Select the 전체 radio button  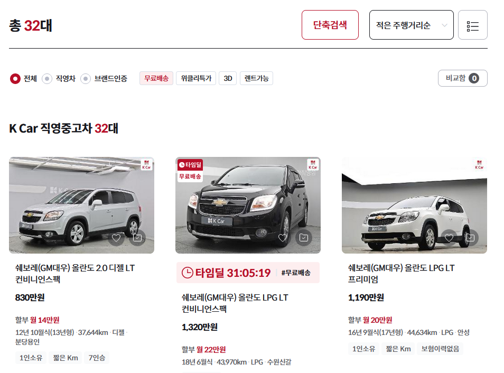[15, 78]
